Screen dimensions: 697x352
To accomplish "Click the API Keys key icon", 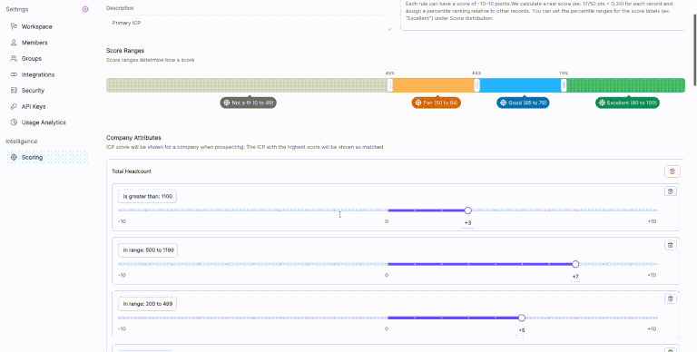I will pyautogui.click(x=14, y=107).
